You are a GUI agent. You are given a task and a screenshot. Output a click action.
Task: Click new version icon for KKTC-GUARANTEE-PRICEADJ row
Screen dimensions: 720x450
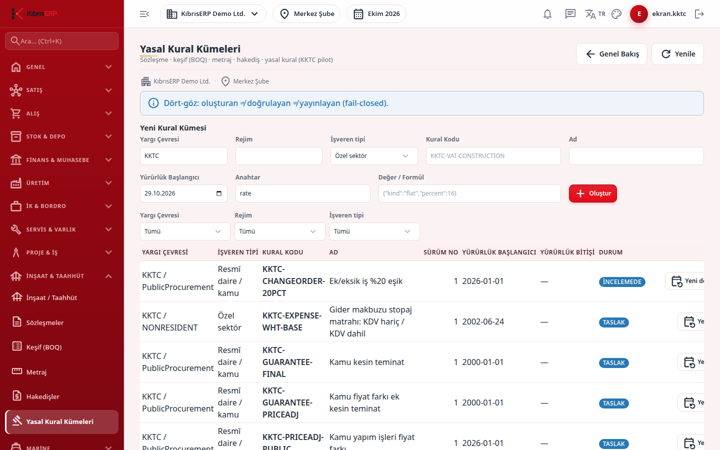coord(690,402)
